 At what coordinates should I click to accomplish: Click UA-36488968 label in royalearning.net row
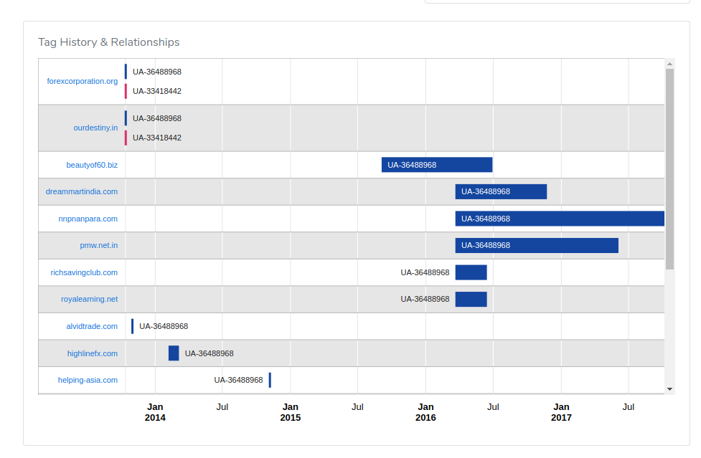[x=425, y=299]
